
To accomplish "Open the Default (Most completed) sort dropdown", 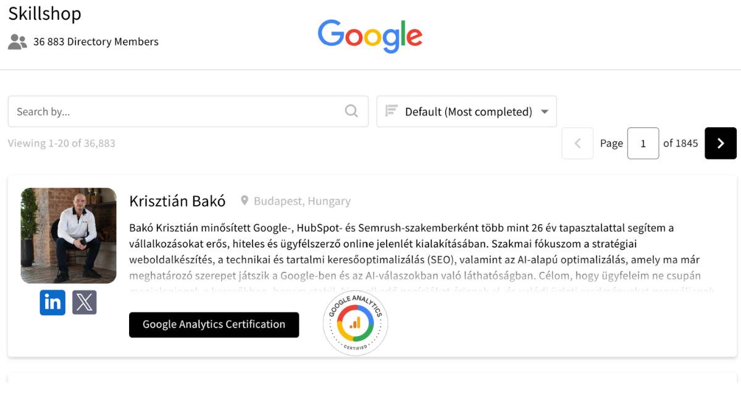I will 468,111.
